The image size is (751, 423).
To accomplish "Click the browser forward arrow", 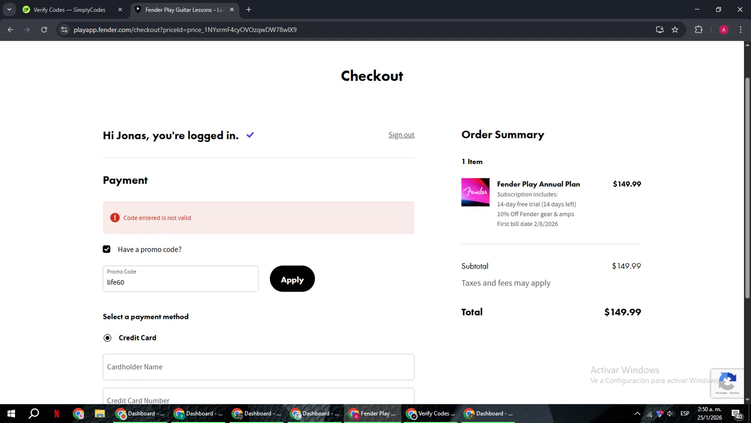I will [x=27, y=30].
